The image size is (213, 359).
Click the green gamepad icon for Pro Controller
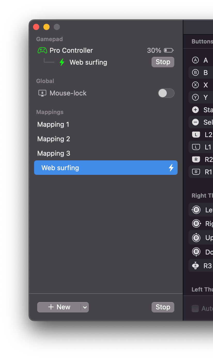42,50
